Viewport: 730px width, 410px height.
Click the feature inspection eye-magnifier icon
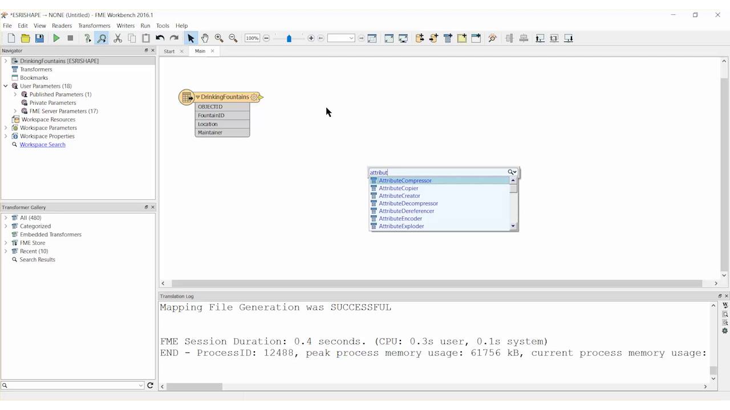click(493, 38)
